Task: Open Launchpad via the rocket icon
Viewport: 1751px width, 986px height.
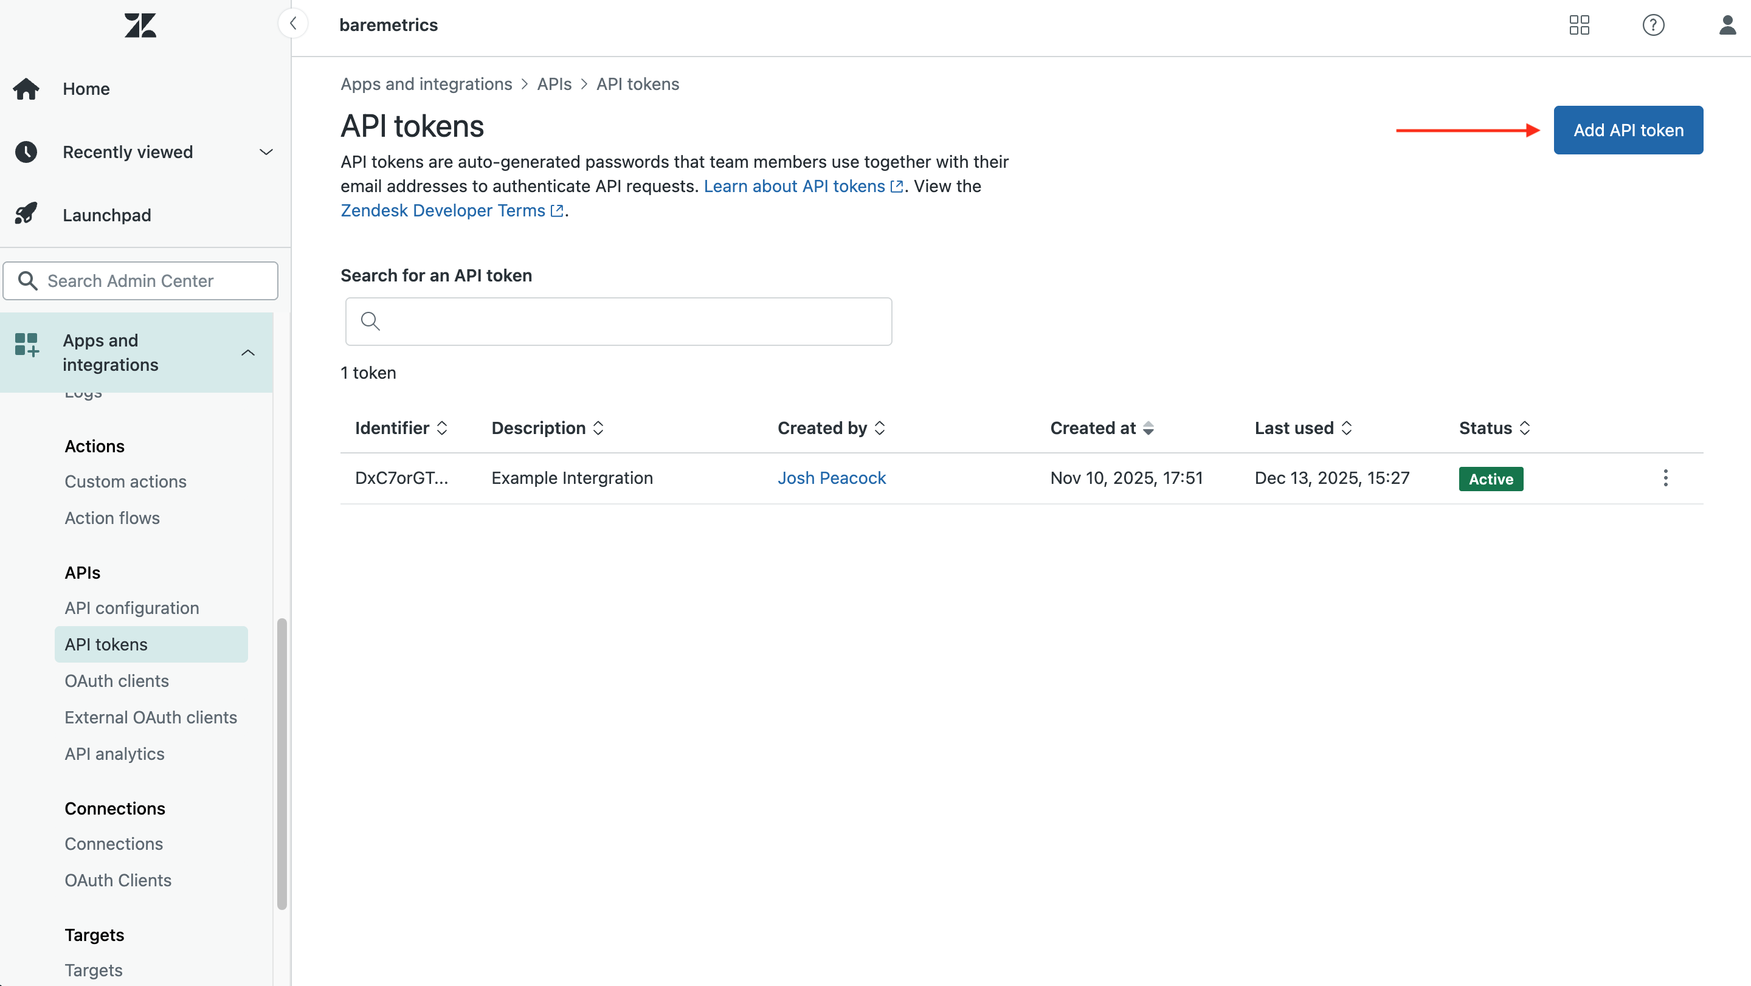Action: [26, 214]
